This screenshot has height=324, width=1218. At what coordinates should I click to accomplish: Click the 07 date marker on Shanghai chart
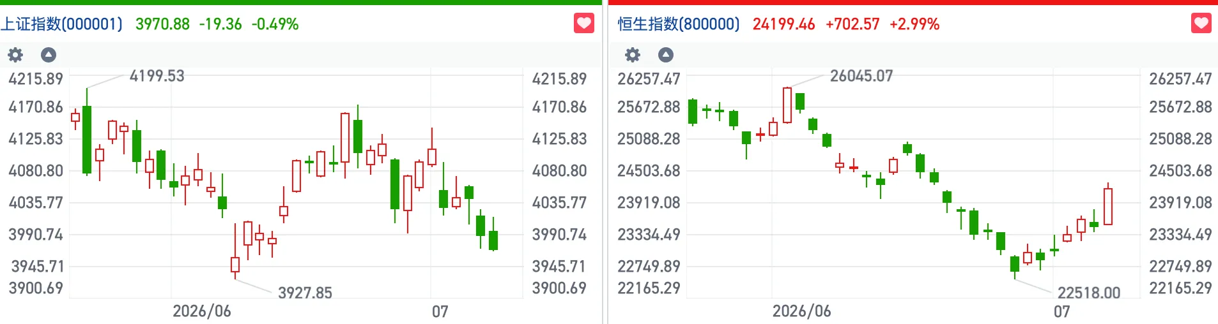(x=440, y=311)
